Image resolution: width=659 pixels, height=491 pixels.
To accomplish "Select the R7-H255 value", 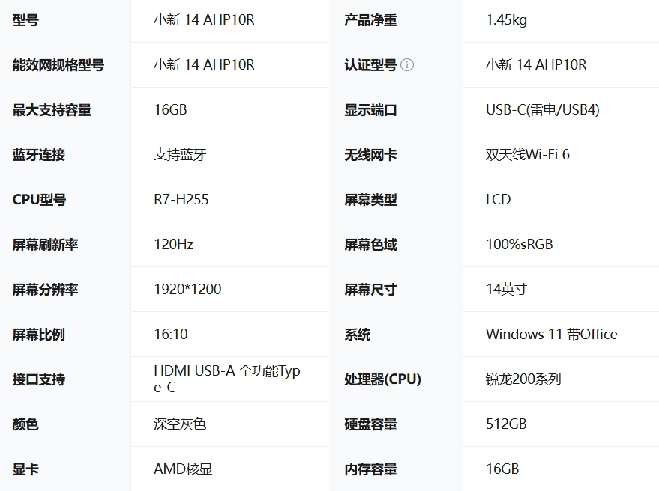I will click(181, 200).
